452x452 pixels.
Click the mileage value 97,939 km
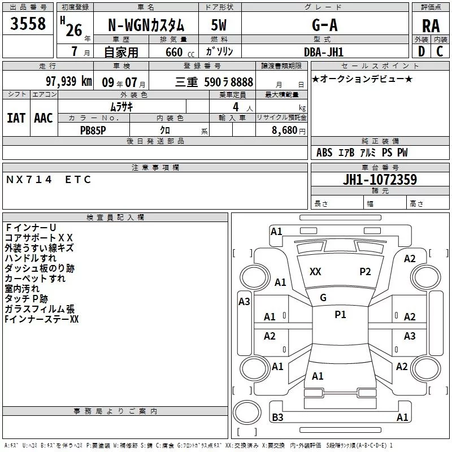click(68, 81)
